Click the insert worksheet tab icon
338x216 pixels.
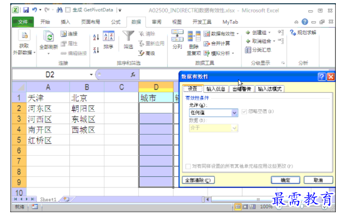66,199
